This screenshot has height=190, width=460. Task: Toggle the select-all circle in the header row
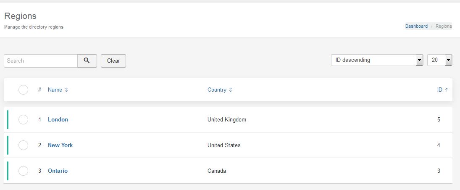point(23,90)
